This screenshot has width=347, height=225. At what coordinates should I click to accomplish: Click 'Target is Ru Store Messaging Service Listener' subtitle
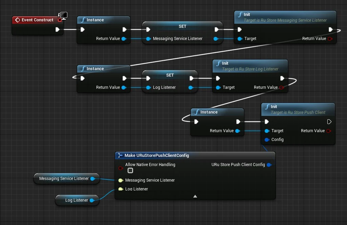[285, 20]
